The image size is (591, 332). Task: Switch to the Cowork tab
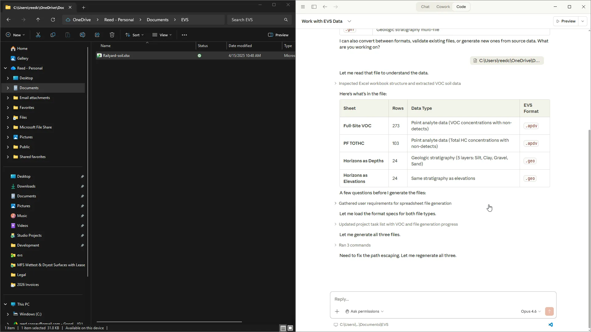click(443, 7)
